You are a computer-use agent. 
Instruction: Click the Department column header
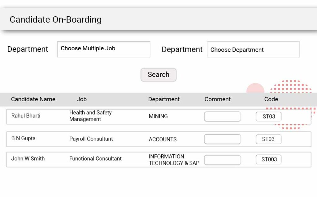[x=164, y=99]
